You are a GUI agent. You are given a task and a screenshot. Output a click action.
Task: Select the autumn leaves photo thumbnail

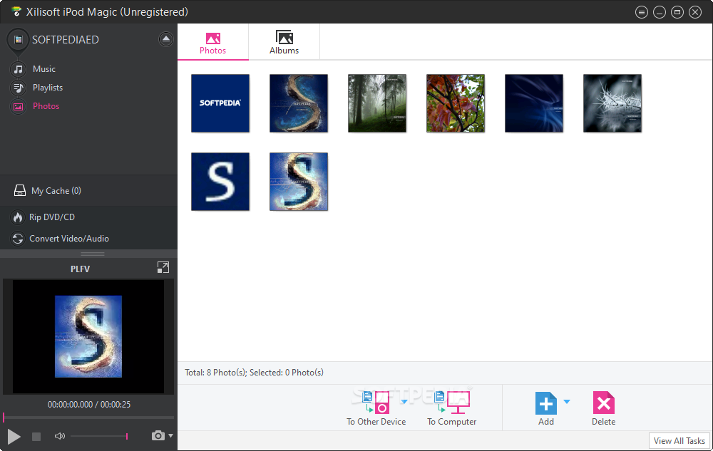point(456,103)
